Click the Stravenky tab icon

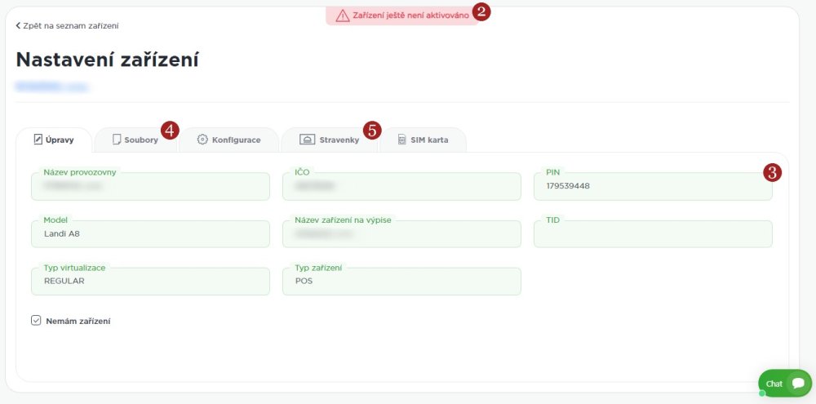pyautogui.click(x=307, y=140)
